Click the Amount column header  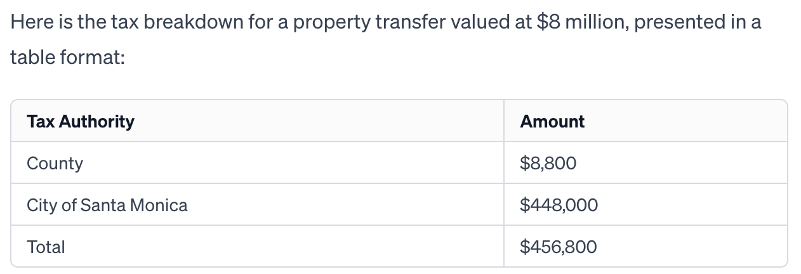552,121
